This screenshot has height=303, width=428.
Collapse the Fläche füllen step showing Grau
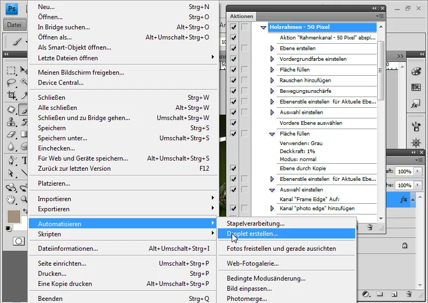[272, 134]
